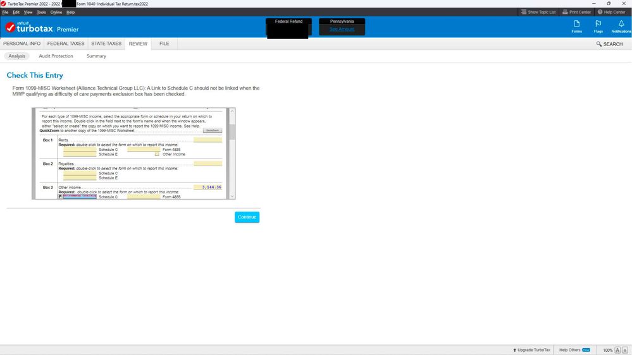The image size is (632, 355).
Task: Open the Tools menu
Action: tap(41, 12)
